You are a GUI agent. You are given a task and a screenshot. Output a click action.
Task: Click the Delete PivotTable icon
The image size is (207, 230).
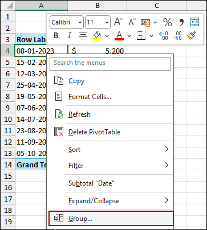pos(59,132)
